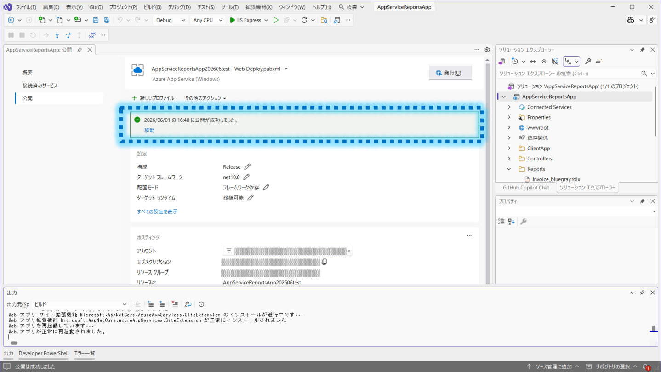Open Solution Explorer wrench properties icon
This screenshot has width=661, height=372.
(x=588, y=61)
